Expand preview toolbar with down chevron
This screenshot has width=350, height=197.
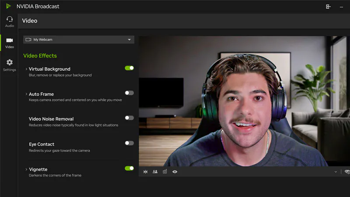(336, 172)
